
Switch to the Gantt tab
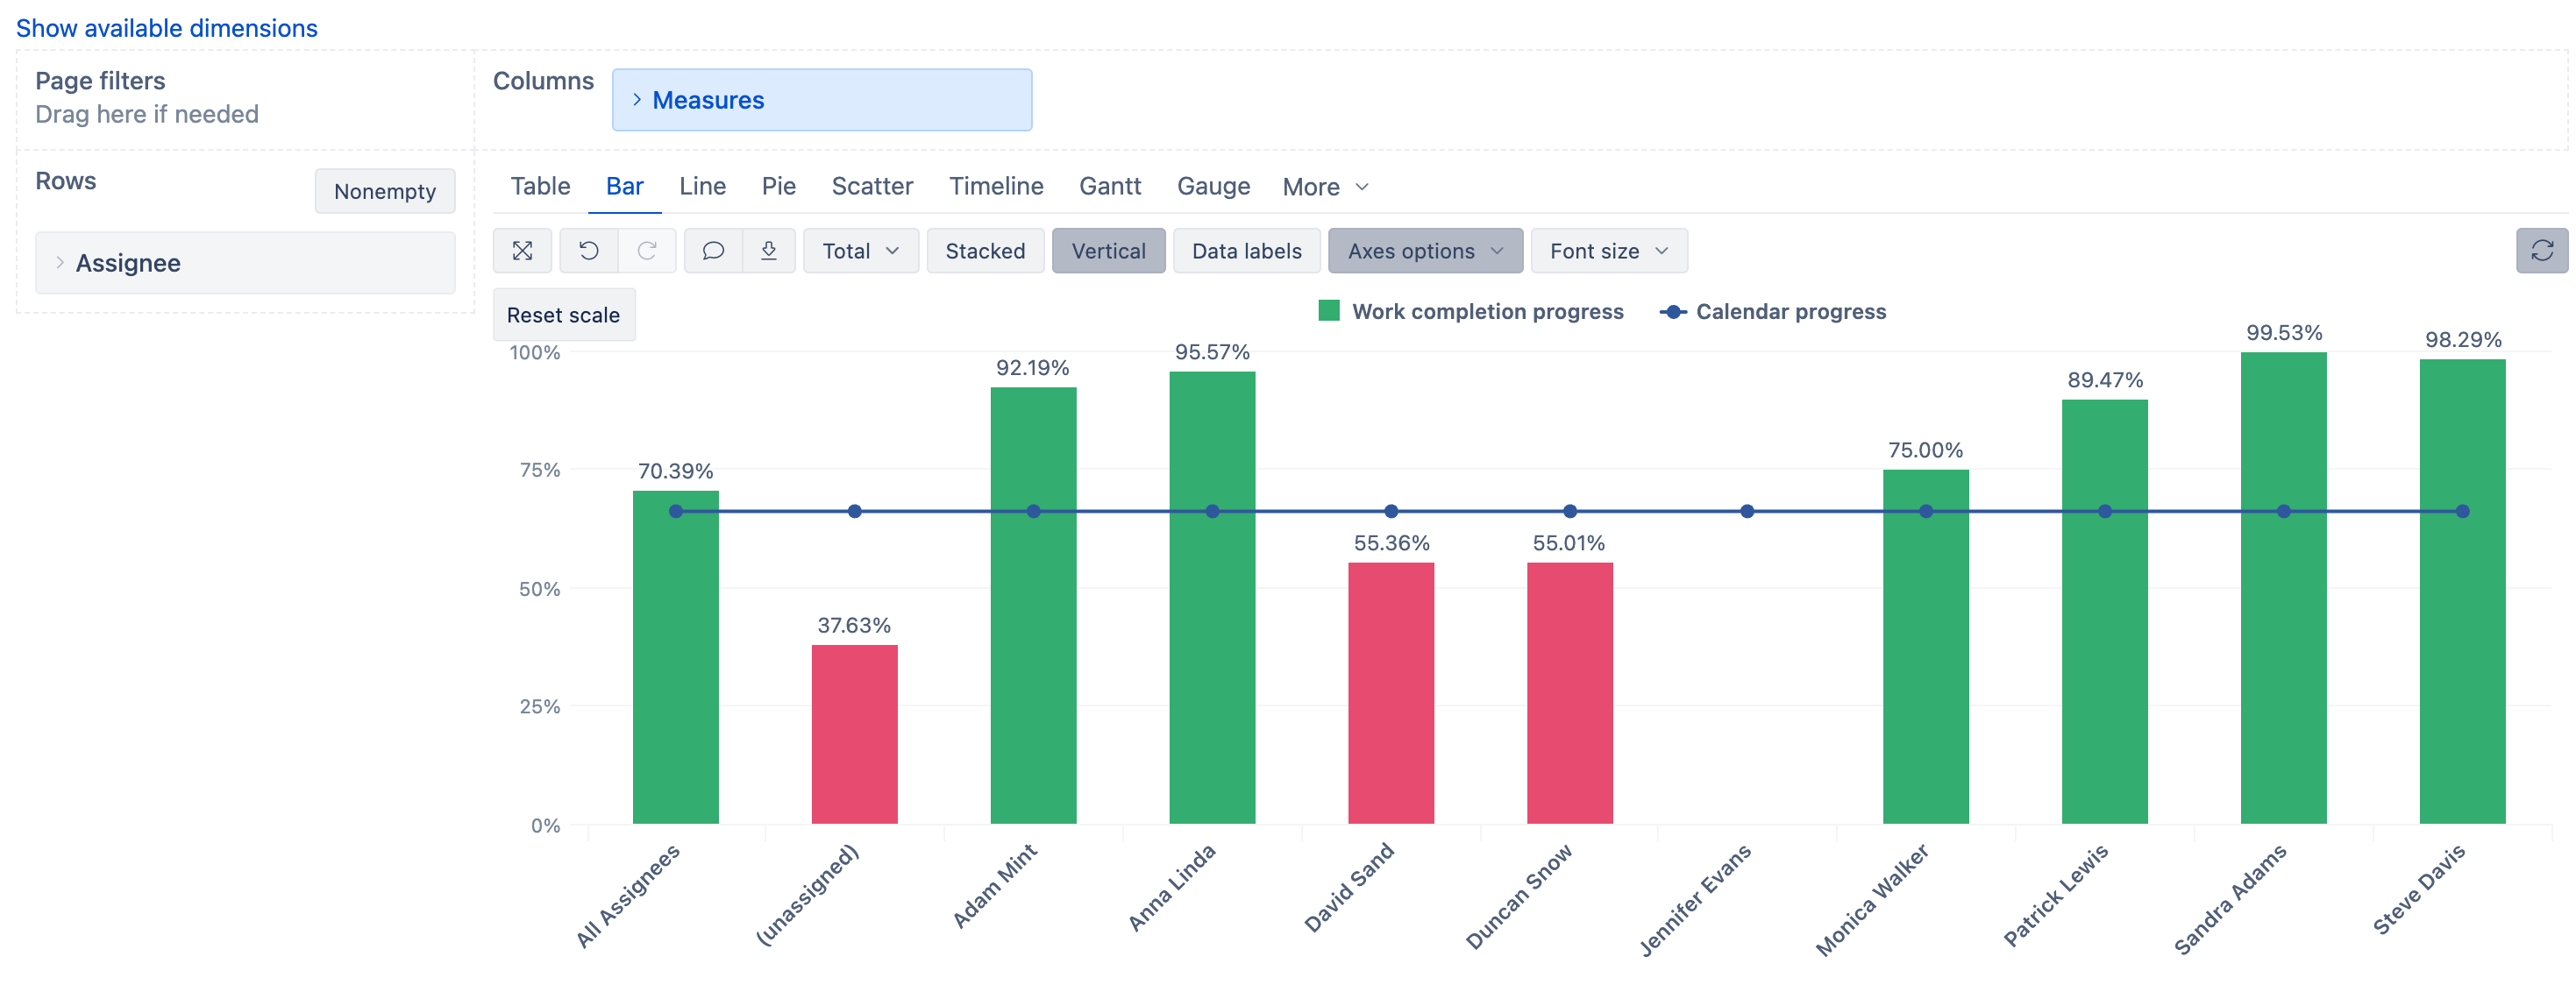point(1109,186)
